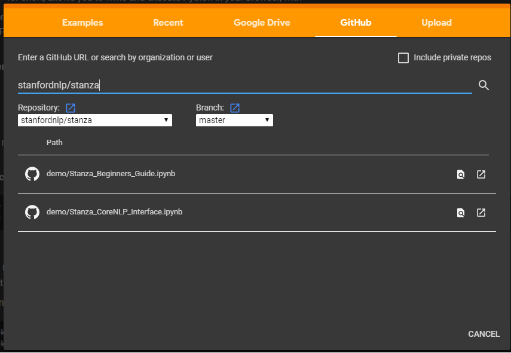Switch to the Upload tab
This screenshot has width=511, height=353.
tap(436, 23)
